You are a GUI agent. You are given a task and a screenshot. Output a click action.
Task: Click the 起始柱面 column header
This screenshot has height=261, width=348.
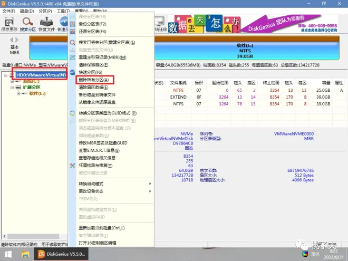(220, 83)
